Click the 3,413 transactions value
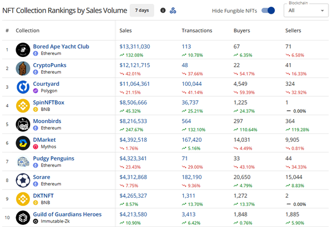This screenshot has height=227, width=333. click(x=188, y=214)
